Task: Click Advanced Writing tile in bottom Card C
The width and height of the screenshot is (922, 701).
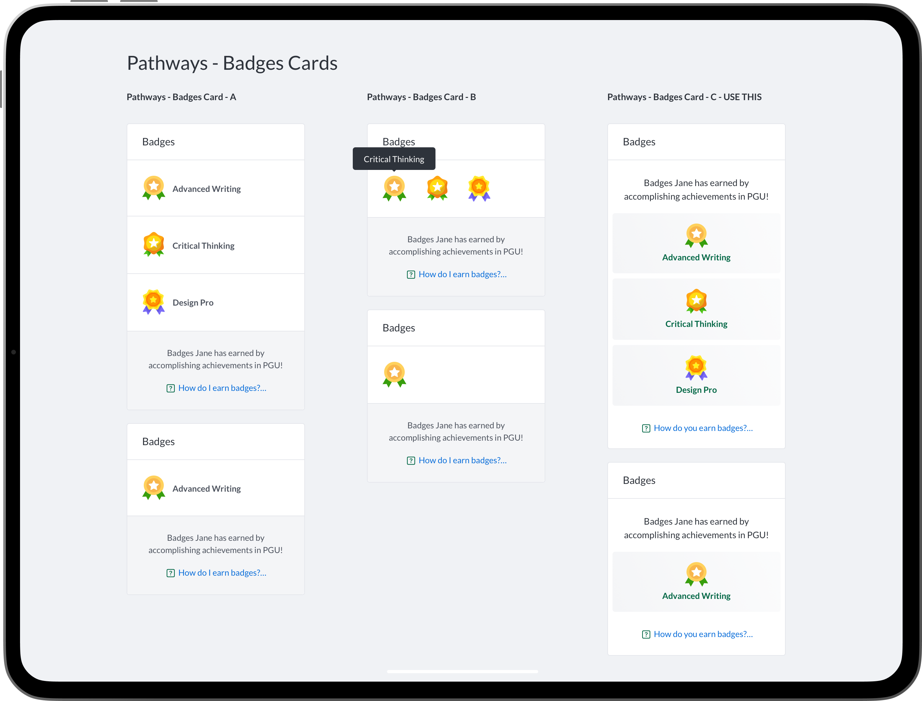Action: (696, 582)
